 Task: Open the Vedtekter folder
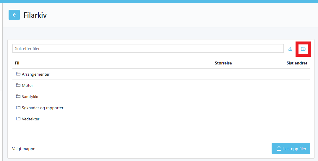tap(30, 119)
